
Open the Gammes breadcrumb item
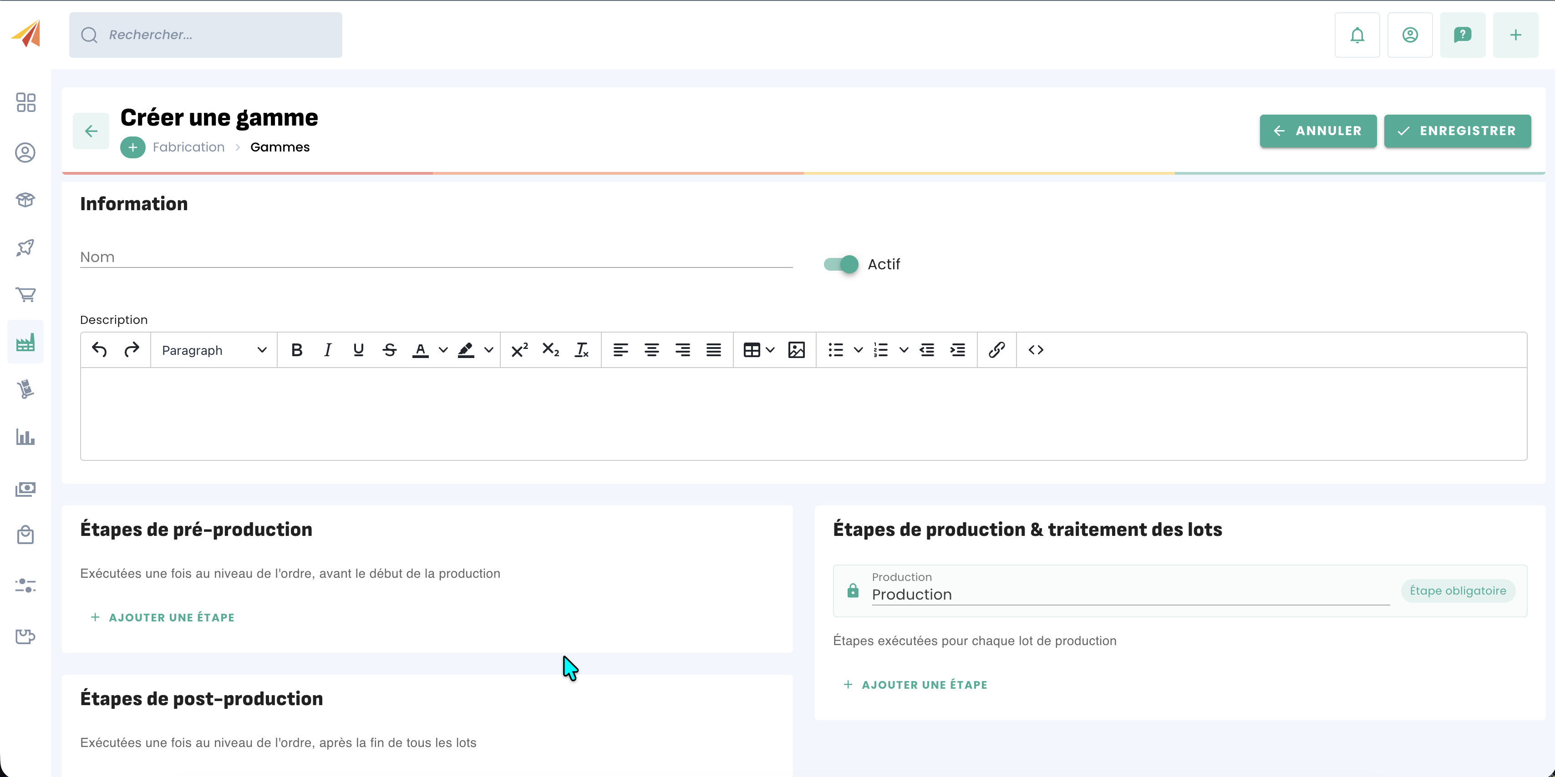[x=279, y=147]
